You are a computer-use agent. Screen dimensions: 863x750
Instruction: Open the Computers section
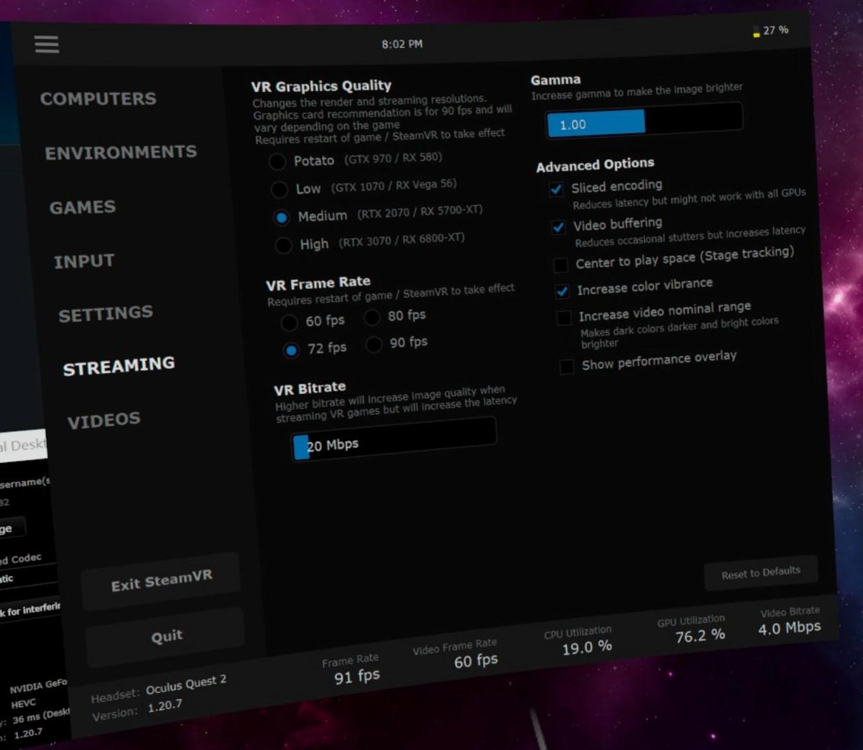click(x=98, y=99)
